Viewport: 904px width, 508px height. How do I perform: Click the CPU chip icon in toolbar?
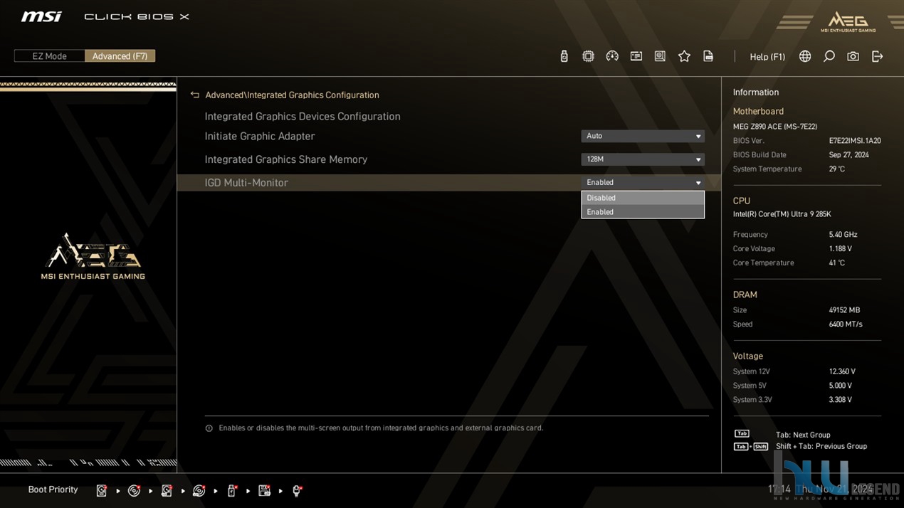click(588, 56)
